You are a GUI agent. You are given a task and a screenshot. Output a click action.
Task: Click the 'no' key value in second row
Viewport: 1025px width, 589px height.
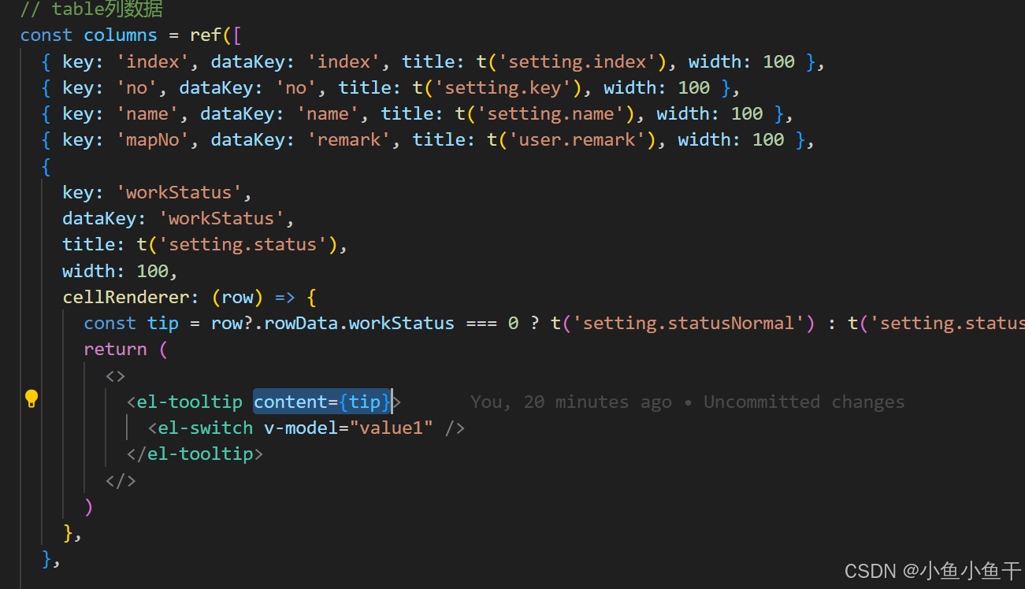coord(136,87)
